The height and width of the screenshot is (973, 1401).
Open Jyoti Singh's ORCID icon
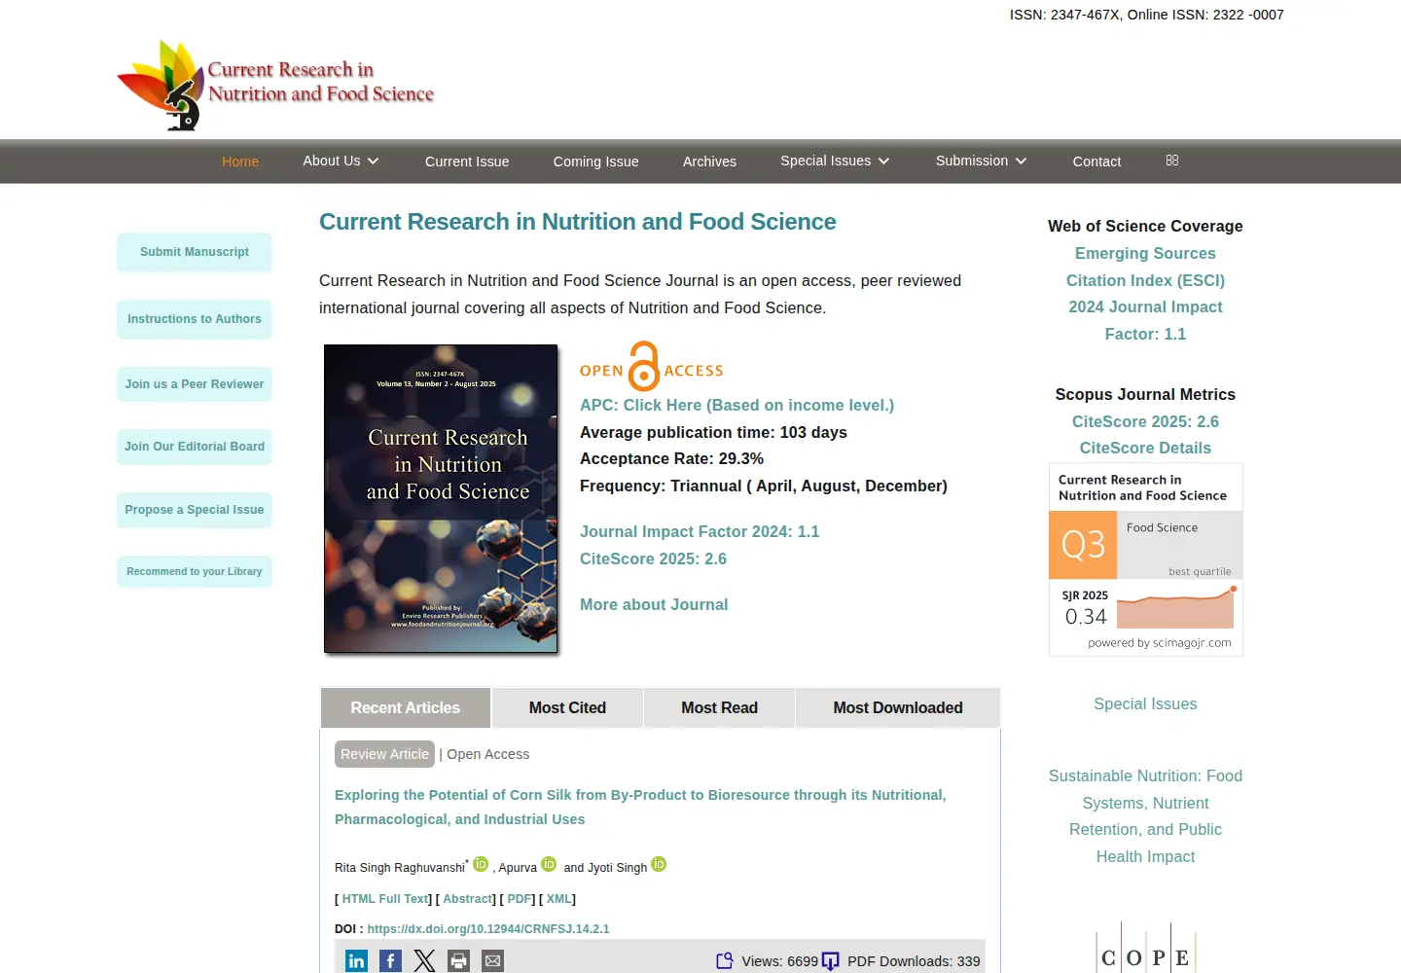659,864
